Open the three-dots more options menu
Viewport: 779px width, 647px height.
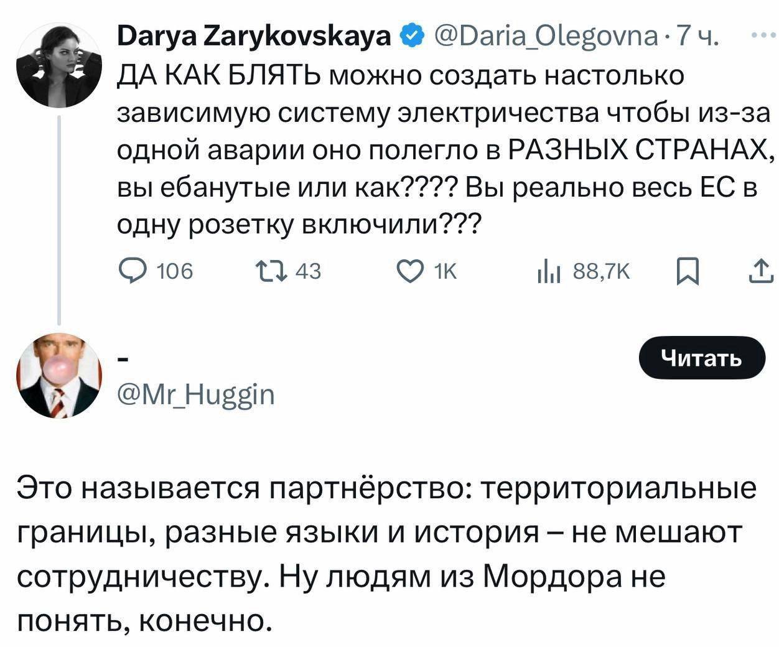(x=760, y=36)
